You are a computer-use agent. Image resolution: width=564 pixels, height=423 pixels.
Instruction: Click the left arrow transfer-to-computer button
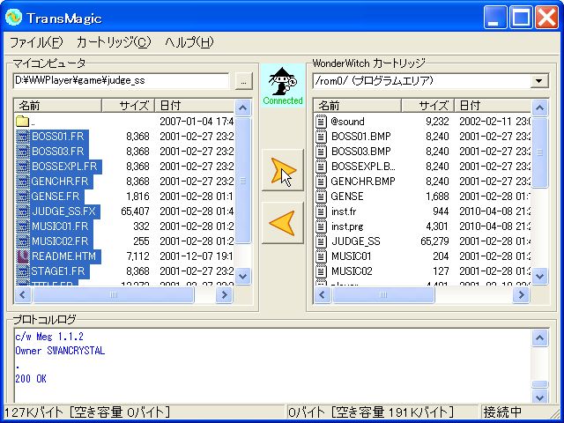[283, 223]
